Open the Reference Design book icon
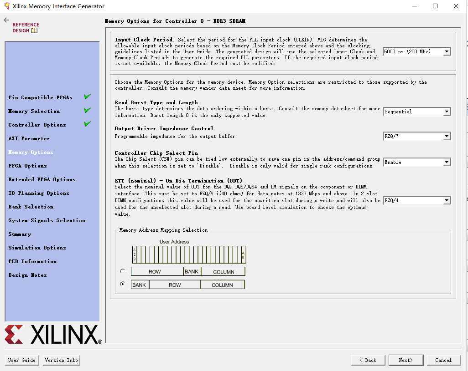 (34, 30)
